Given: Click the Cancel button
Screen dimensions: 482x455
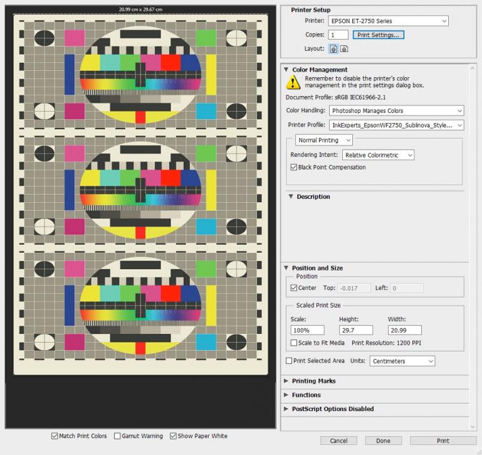Looking at the screenshot, I should click(x=338, y=441).
